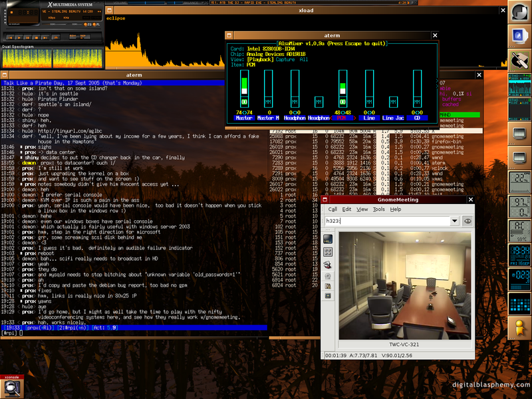
Task: Toggle the XMMS playlist (PL) button
Action: pos(94,25)
